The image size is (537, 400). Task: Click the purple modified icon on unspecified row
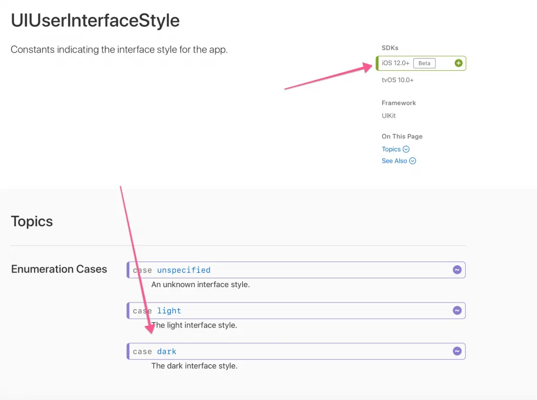457,270
